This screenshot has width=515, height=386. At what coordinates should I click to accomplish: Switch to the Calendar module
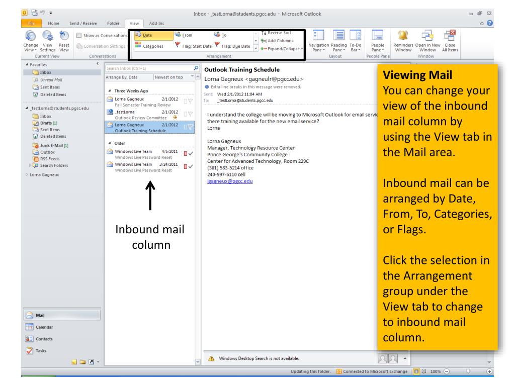(x=62, y=327)
